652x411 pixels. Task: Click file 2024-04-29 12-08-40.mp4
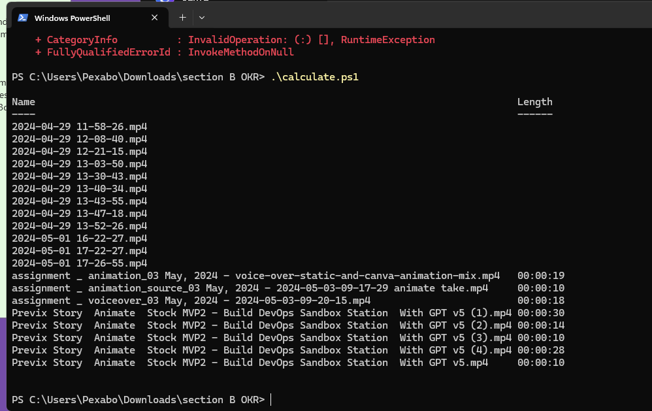pos(80,139)
